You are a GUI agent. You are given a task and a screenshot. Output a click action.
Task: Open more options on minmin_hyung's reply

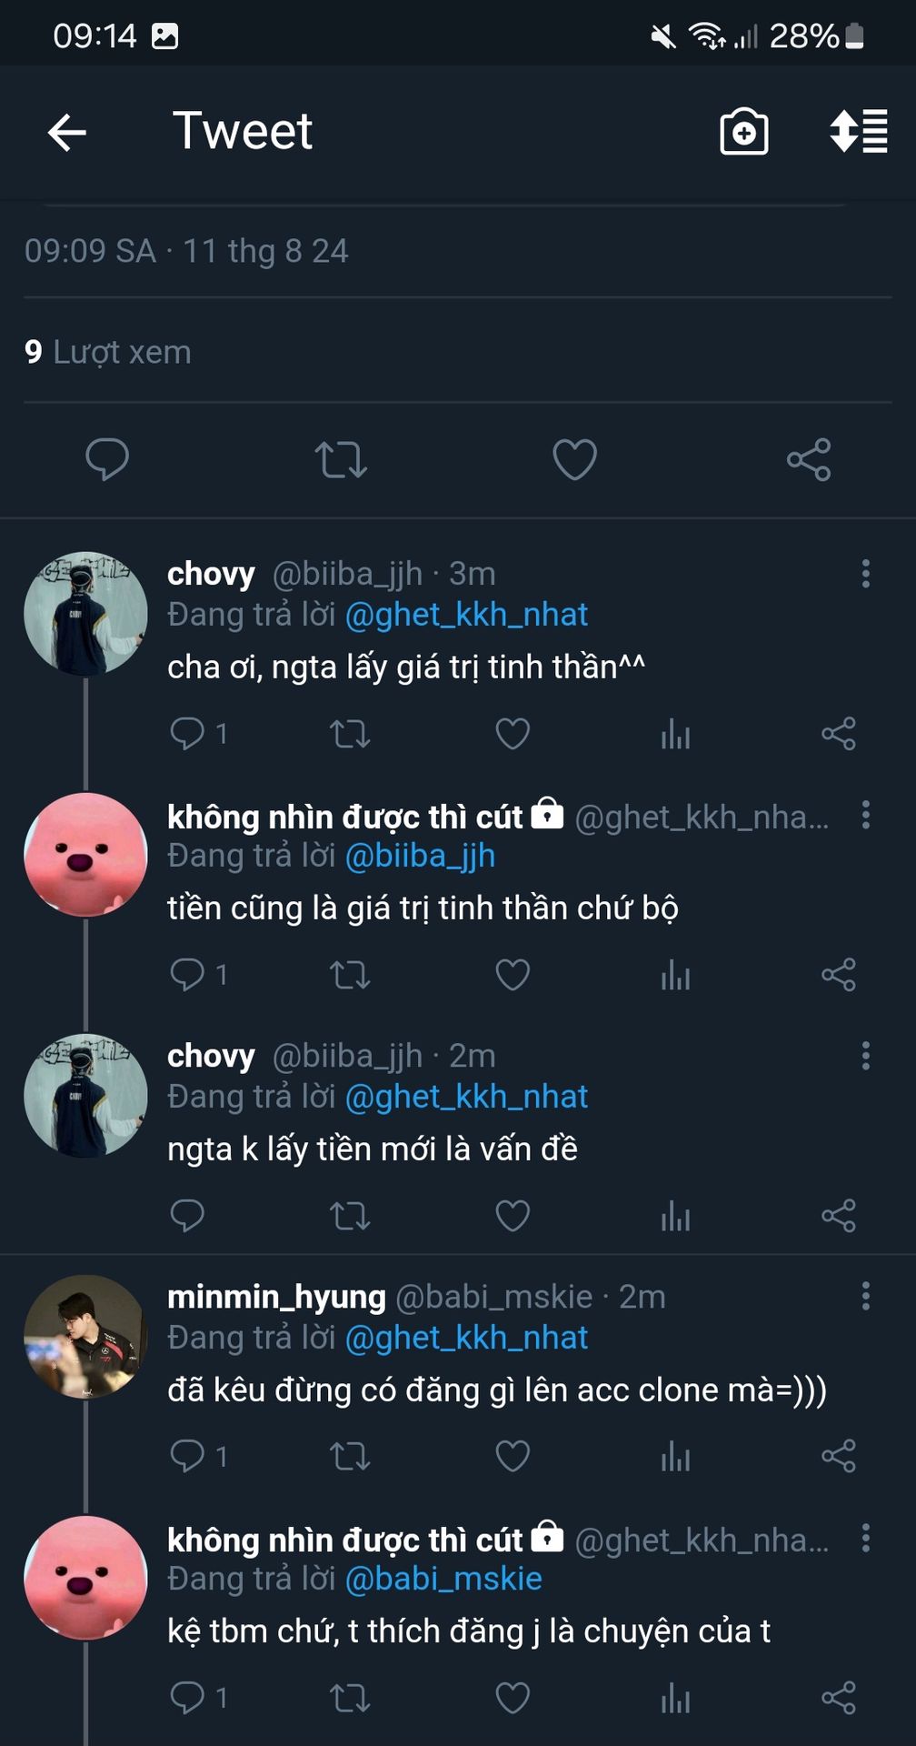(865, 1297)
